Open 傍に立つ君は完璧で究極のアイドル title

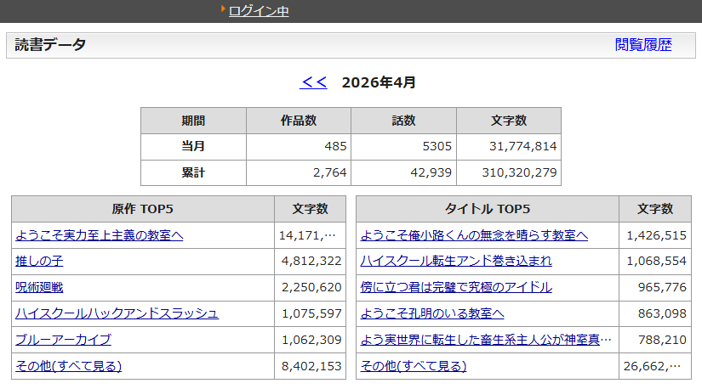point(456,288)
